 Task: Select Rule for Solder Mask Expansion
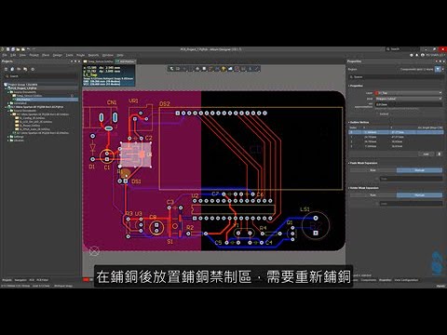click(372, 195)
